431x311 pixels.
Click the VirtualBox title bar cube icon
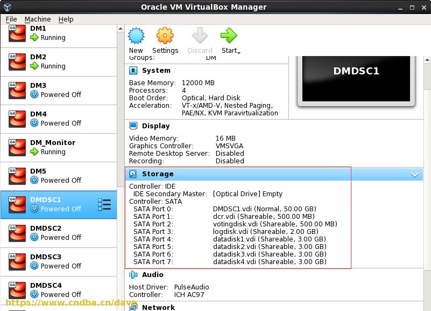(8, 7)
